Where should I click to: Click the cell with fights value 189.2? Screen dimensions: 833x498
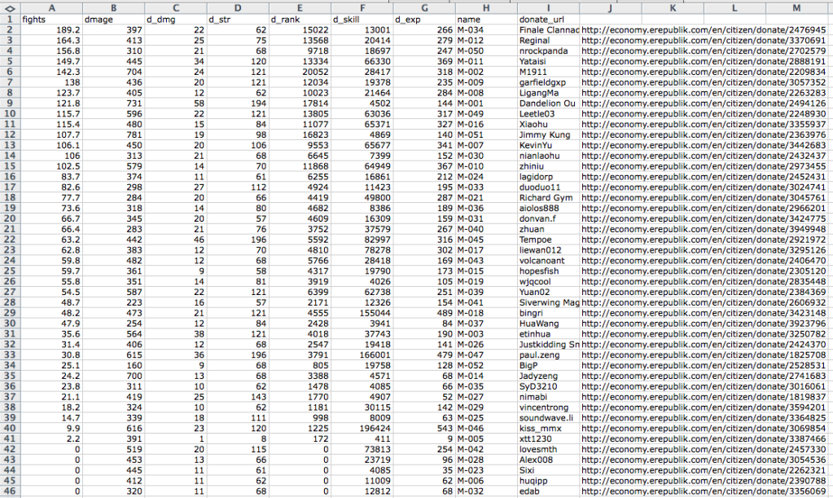point(51,29)
